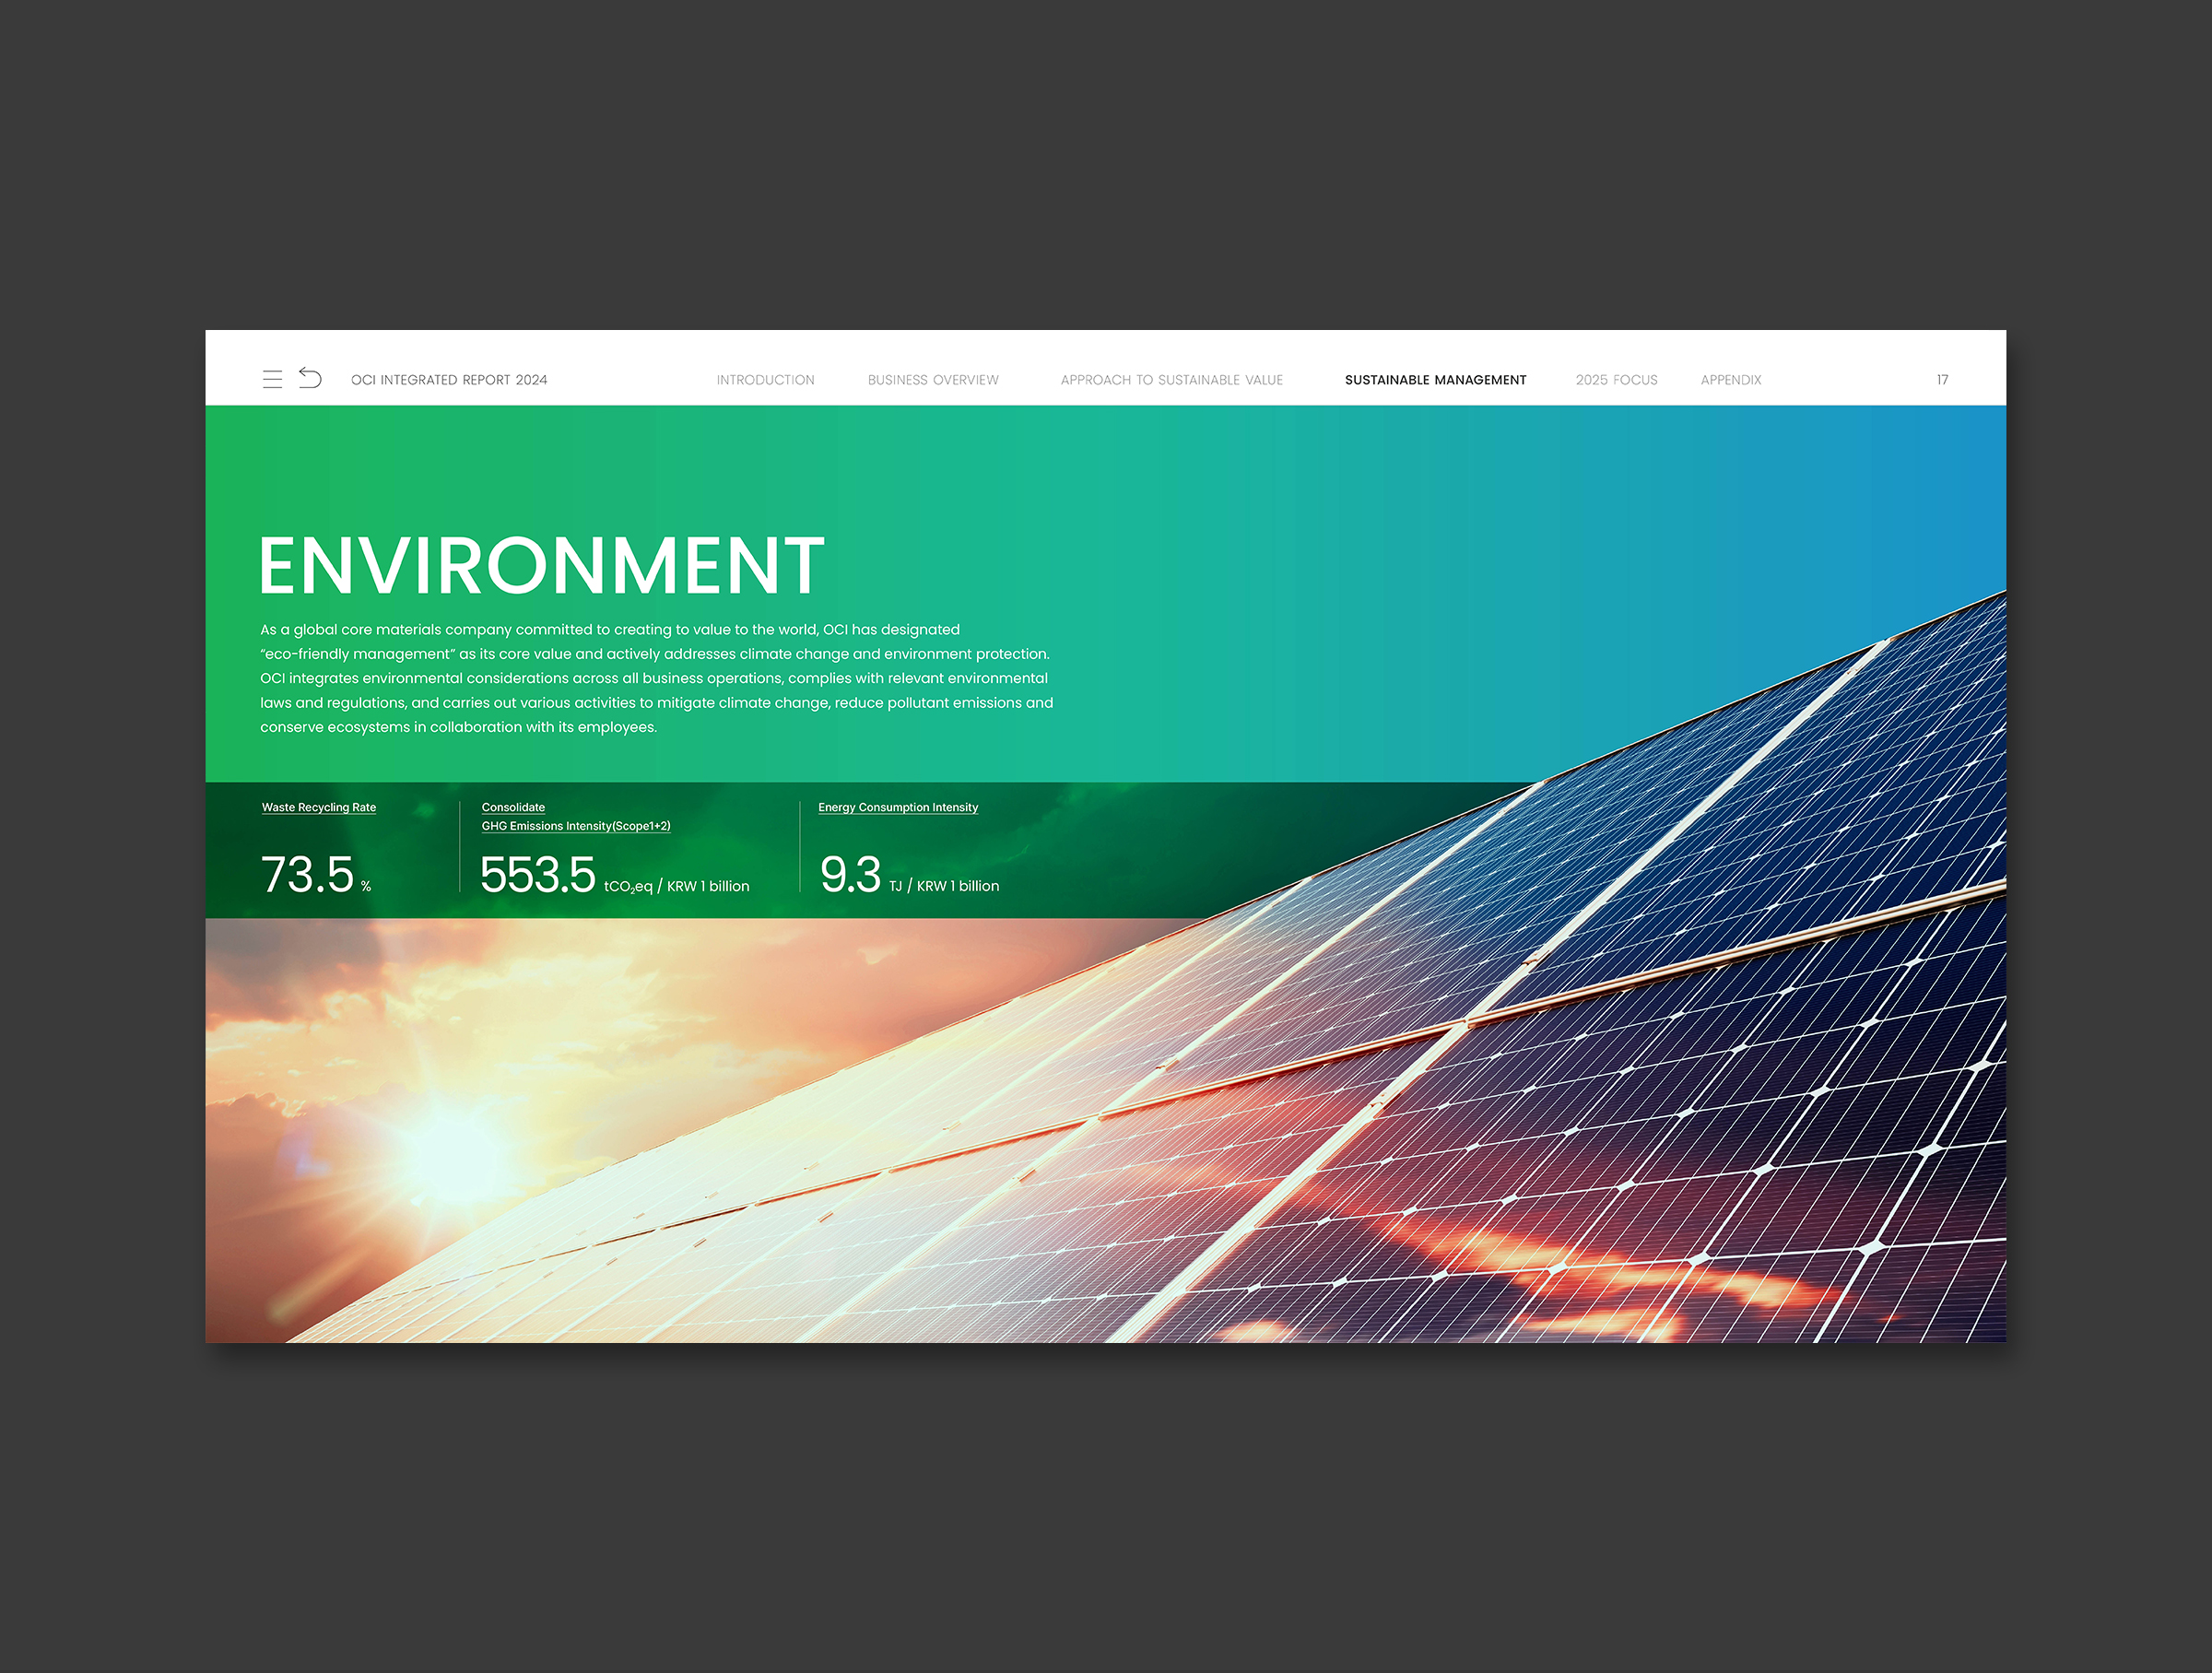2212x1673 pixels.
Task: Open the hamburger menu icon
Action: click(x=272, y=379)
